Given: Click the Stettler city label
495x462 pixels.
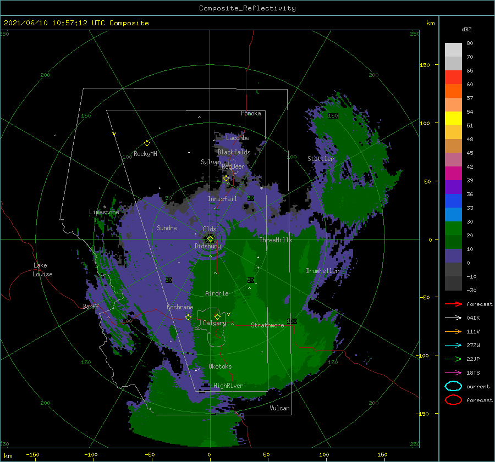Looking at the screenshot, I should (321, 159).
